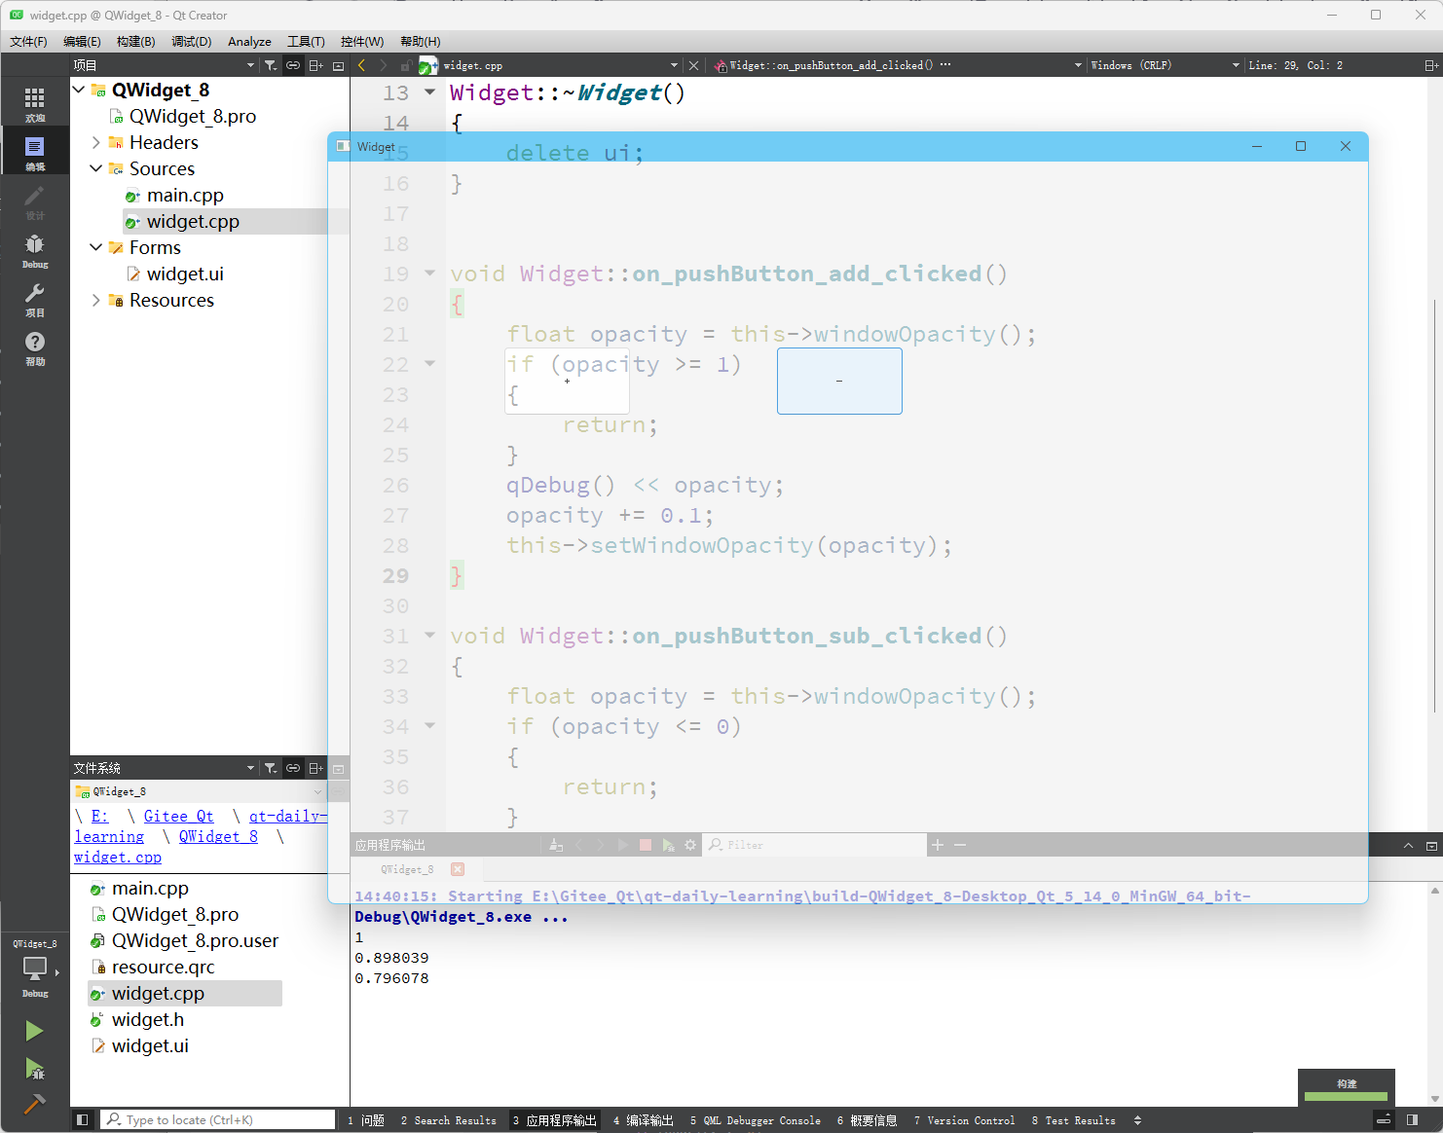Split the Projects panel view

point(315,65)
